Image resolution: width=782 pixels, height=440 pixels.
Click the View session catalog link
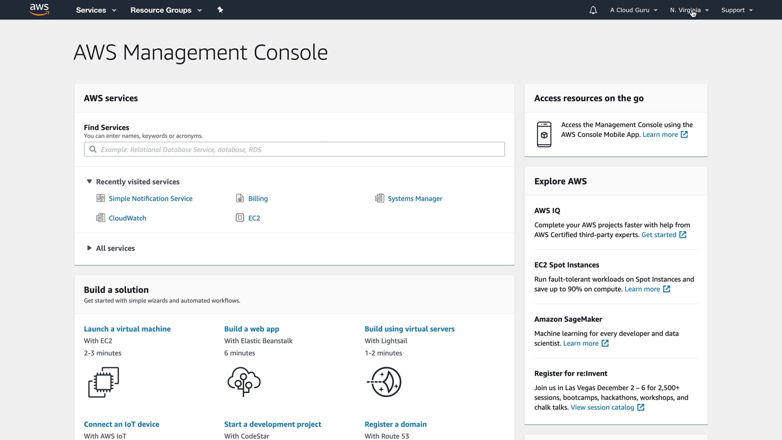[602, 407]
